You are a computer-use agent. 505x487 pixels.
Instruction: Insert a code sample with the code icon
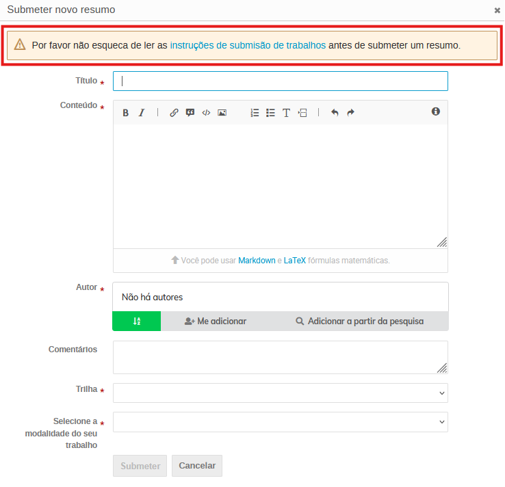click(206, 113)
